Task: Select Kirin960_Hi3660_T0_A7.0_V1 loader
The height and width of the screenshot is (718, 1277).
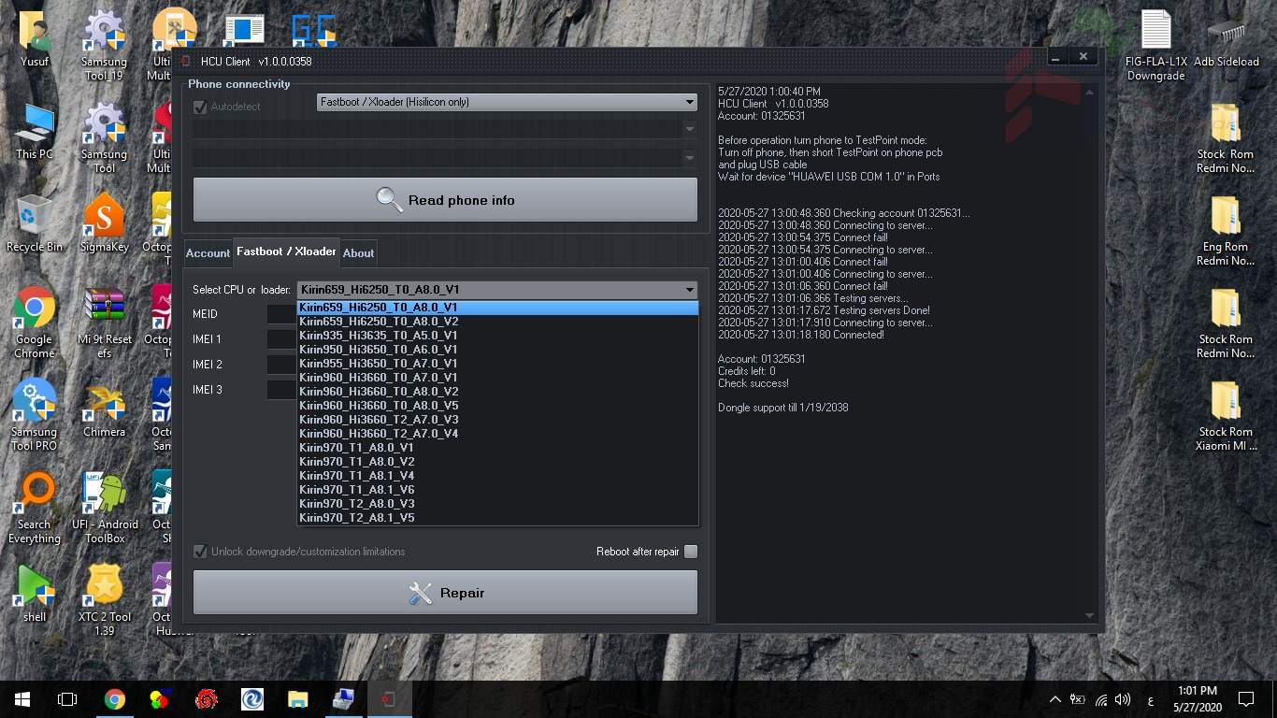Action: coord(497,378)
